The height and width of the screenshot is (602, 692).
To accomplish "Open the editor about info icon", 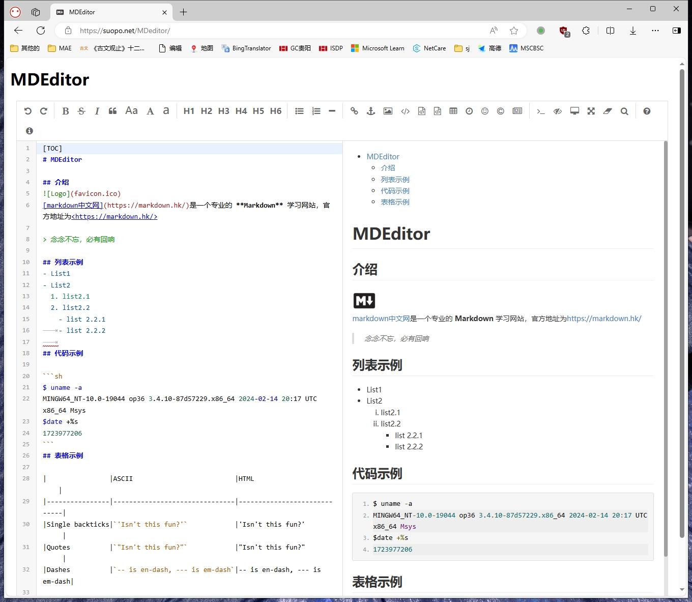I will [30, 131].
